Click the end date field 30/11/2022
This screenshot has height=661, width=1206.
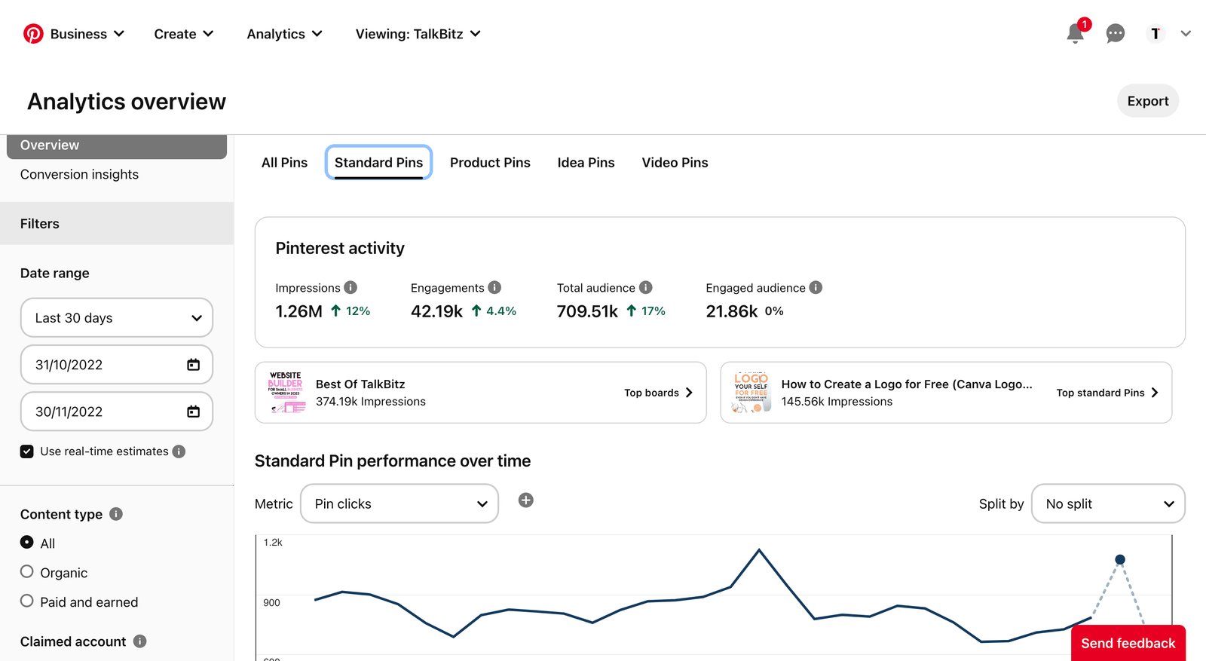coord(117,412)
